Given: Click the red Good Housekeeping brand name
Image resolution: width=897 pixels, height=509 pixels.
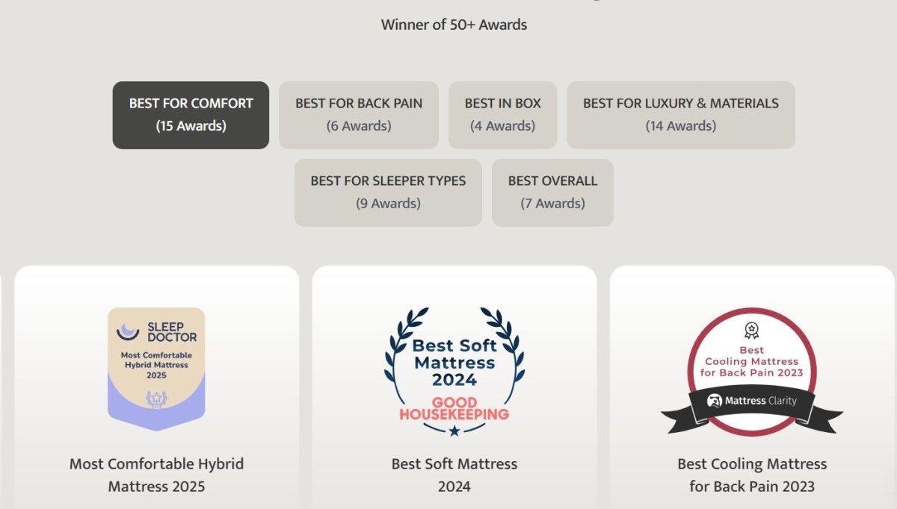Looking at the screenshot, I should coord(454,407).
